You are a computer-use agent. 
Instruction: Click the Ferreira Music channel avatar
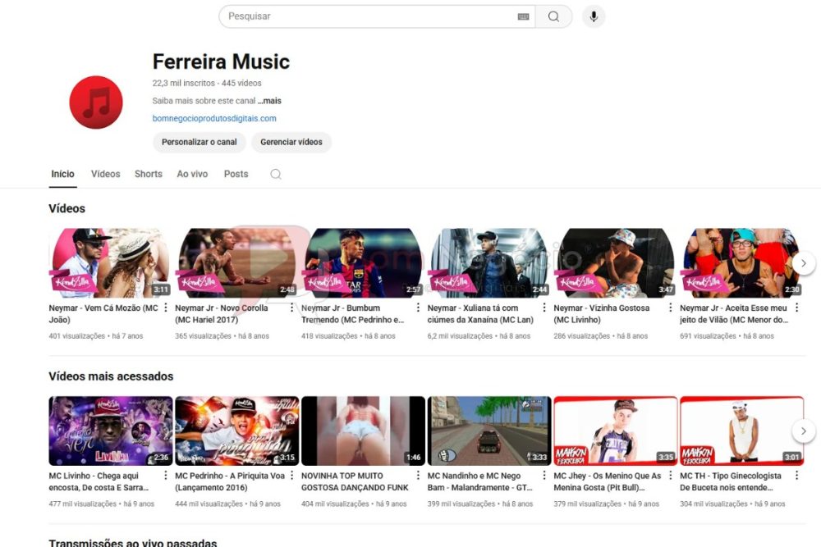point(96,102)
